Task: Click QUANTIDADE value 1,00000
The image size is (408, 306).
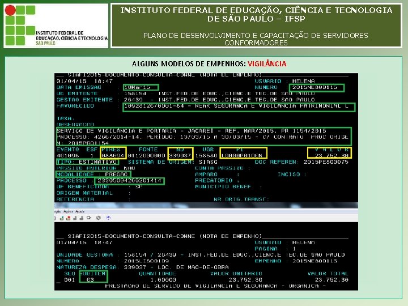Action: click(163, 280)
